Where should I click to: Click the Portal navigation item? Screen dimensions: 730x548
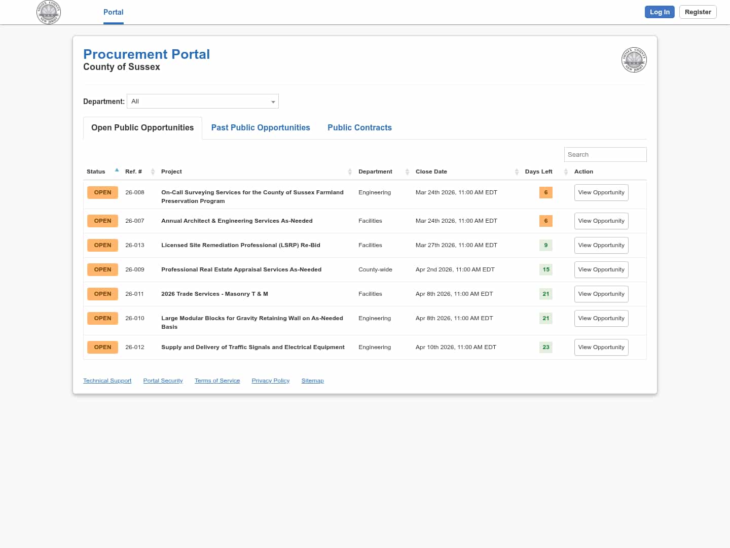(x=113, y=12)
